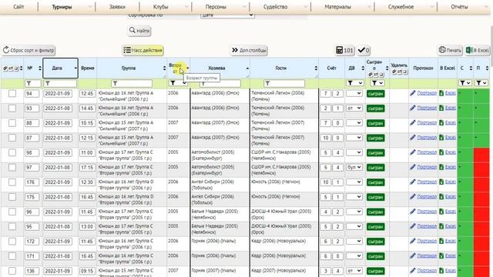The width and height of the screenshot is (493, 277).
Task: Toggle сыгран status for match 172
Action: point(375,241)
